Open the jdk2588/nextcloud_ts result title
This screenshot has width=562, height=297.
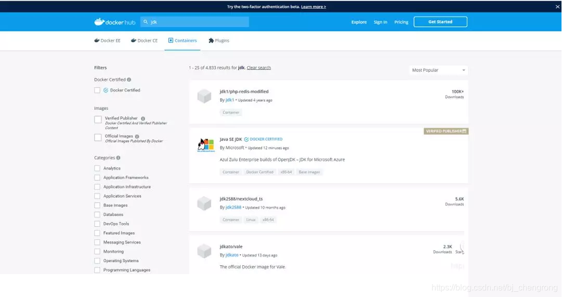pyautogui.click(x=241, y=199)
